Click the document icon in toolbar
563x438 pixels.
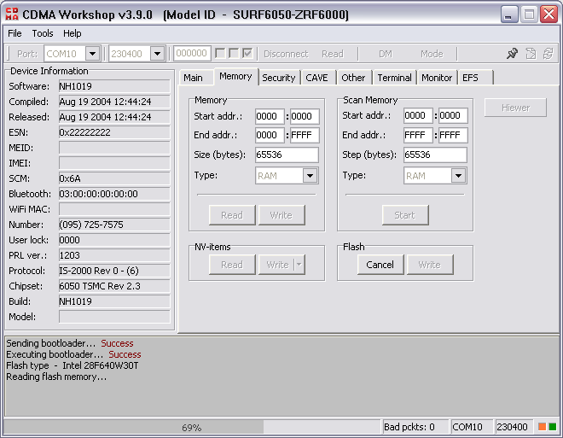531,54
